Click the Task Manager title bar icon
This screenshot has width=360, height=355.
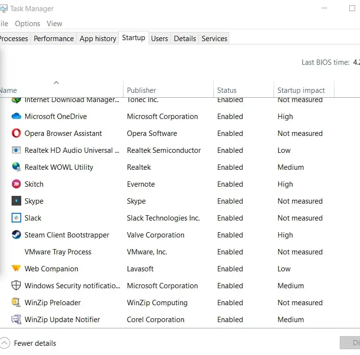tap(3, 9)
